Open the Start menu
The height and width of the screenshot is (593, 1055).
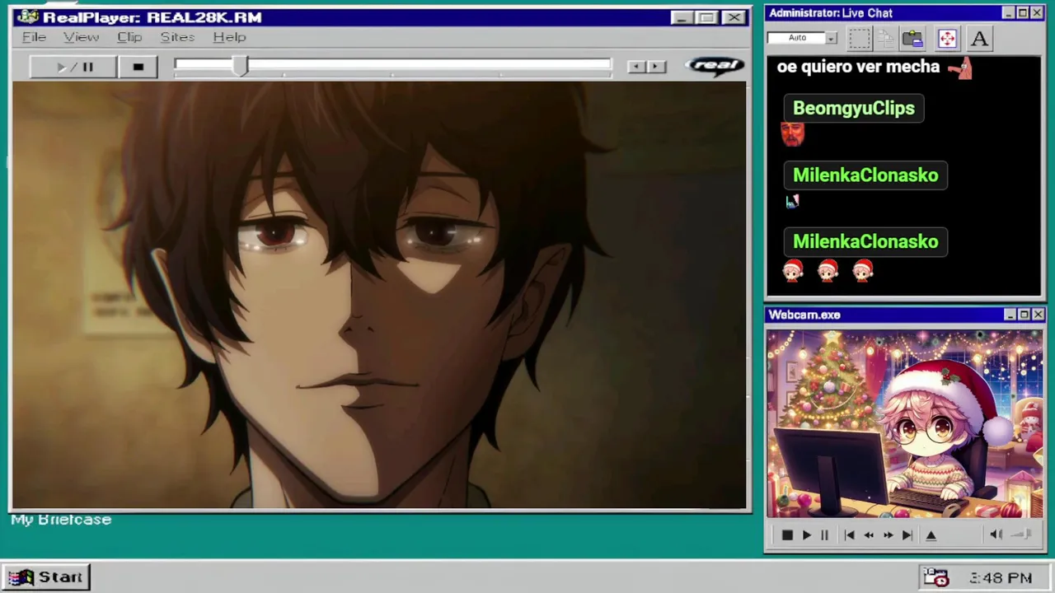[45, 577]
